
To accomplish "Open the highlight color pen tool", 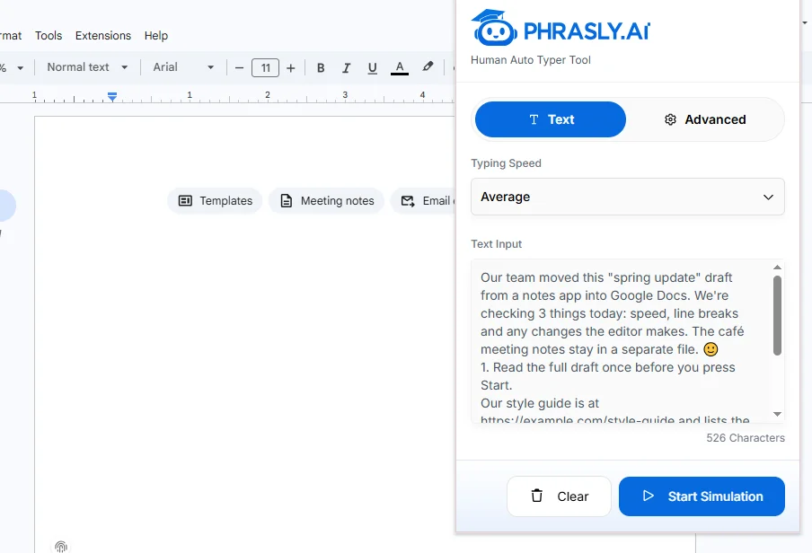I will 428,66.
